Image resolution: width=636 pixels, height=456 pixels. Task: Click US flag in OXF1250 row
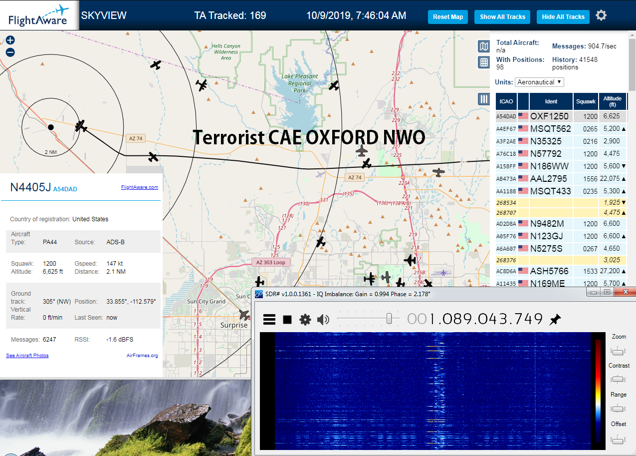523,116
